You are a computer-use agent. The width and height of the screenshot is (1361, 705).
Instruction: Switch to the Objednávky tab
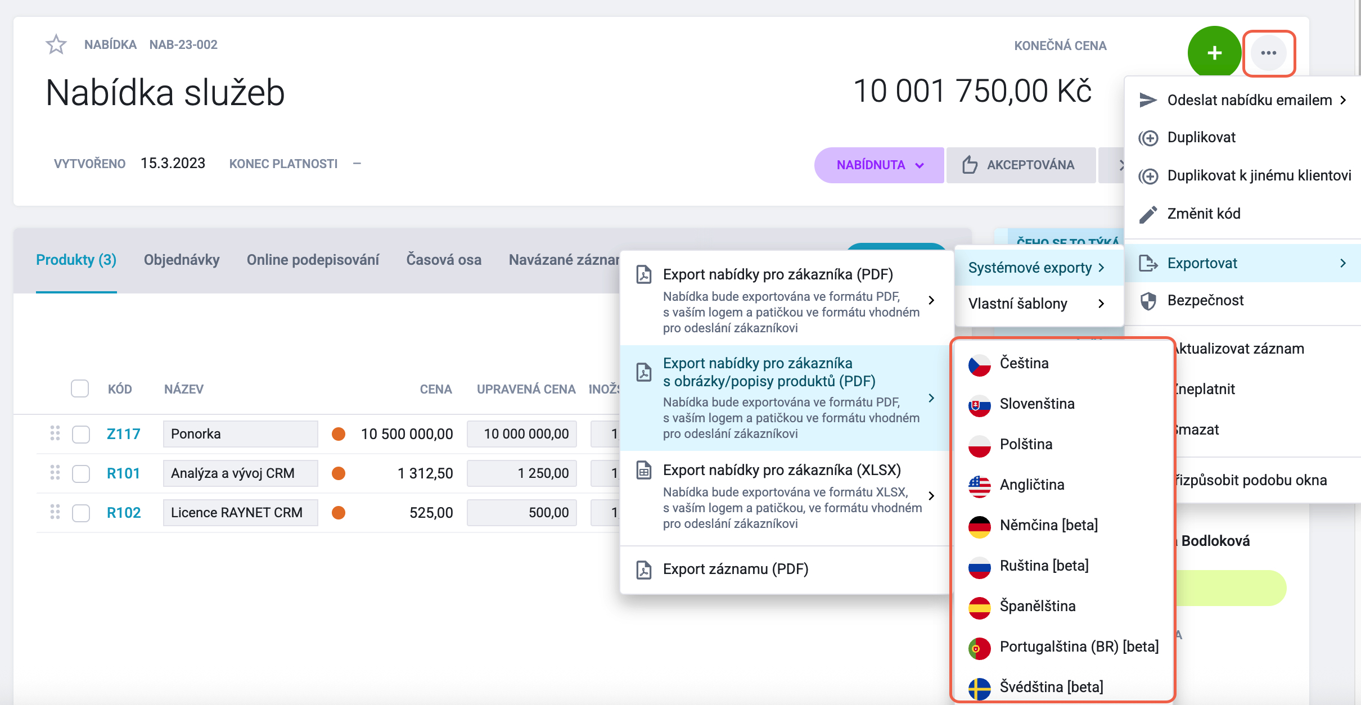tap(182, 260)
